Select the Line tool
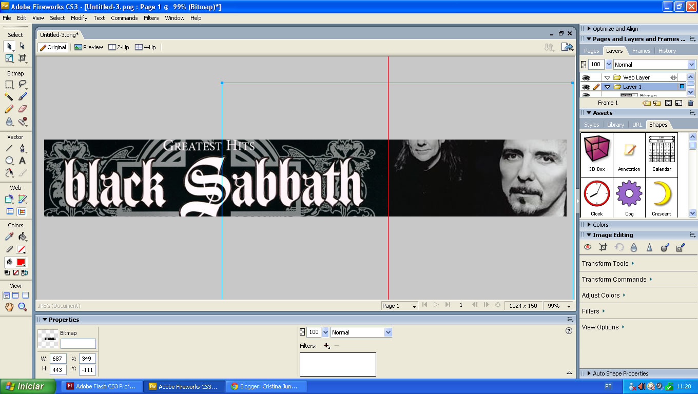The width and height of the screenshot is (698, 394). [x=9, y=148]
